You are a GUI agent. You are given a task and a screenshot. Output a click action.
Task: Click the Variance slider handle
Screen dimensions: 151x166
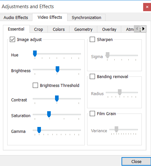(x=116, y=129)
